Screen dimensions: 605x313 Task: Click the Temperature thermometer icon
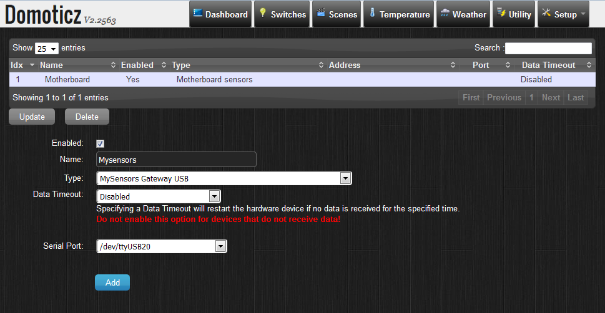[x=372, y=12]
